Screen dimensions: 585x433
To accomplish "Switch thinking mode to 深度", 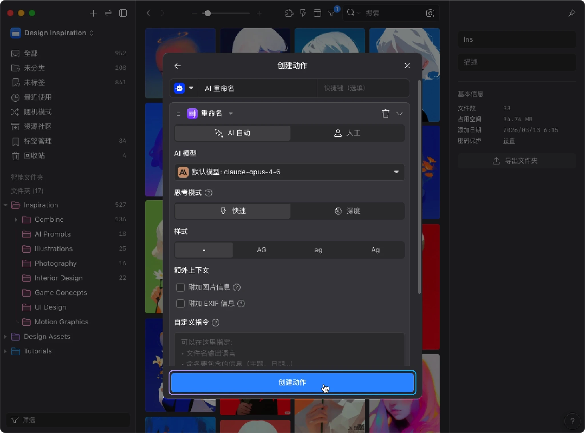I will (x=347, y=211).
